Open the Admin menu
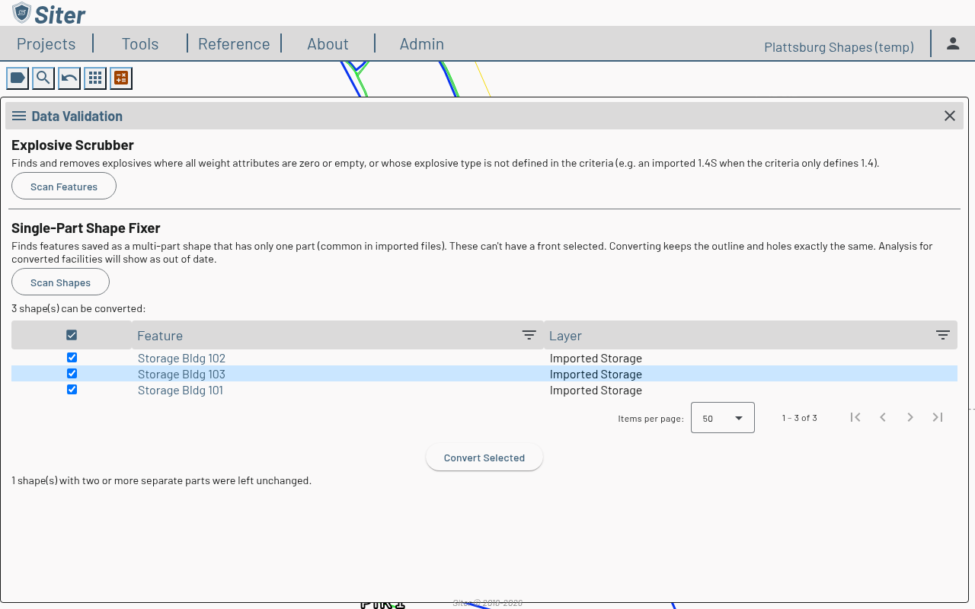This screenshot has width=975, height=609. tap(422, 43)
